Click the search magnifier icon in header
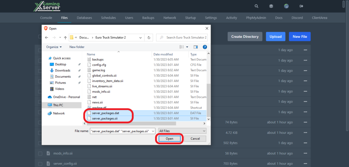This screenshot has width=349, height=167. coord(256,6)
